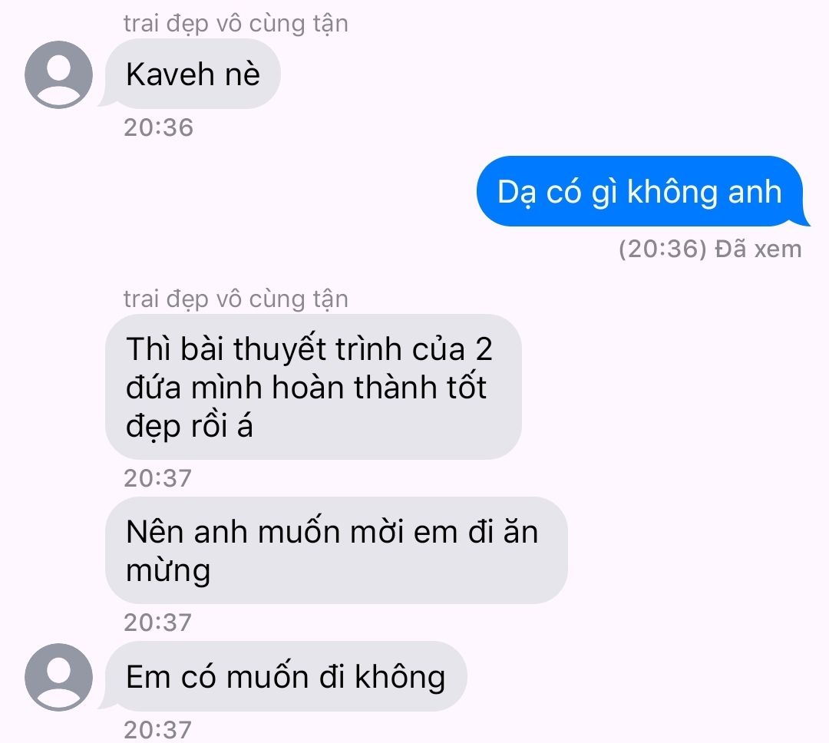
Task: Tap the 20:37 timestamp under đẹp rồi á
Action: (x=157, y=479)
